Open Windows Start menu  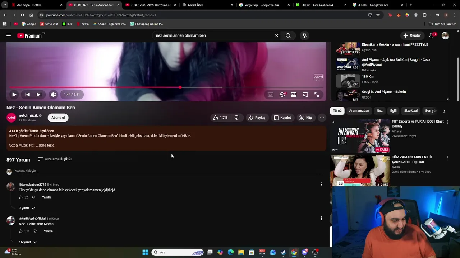click(145, 252)
